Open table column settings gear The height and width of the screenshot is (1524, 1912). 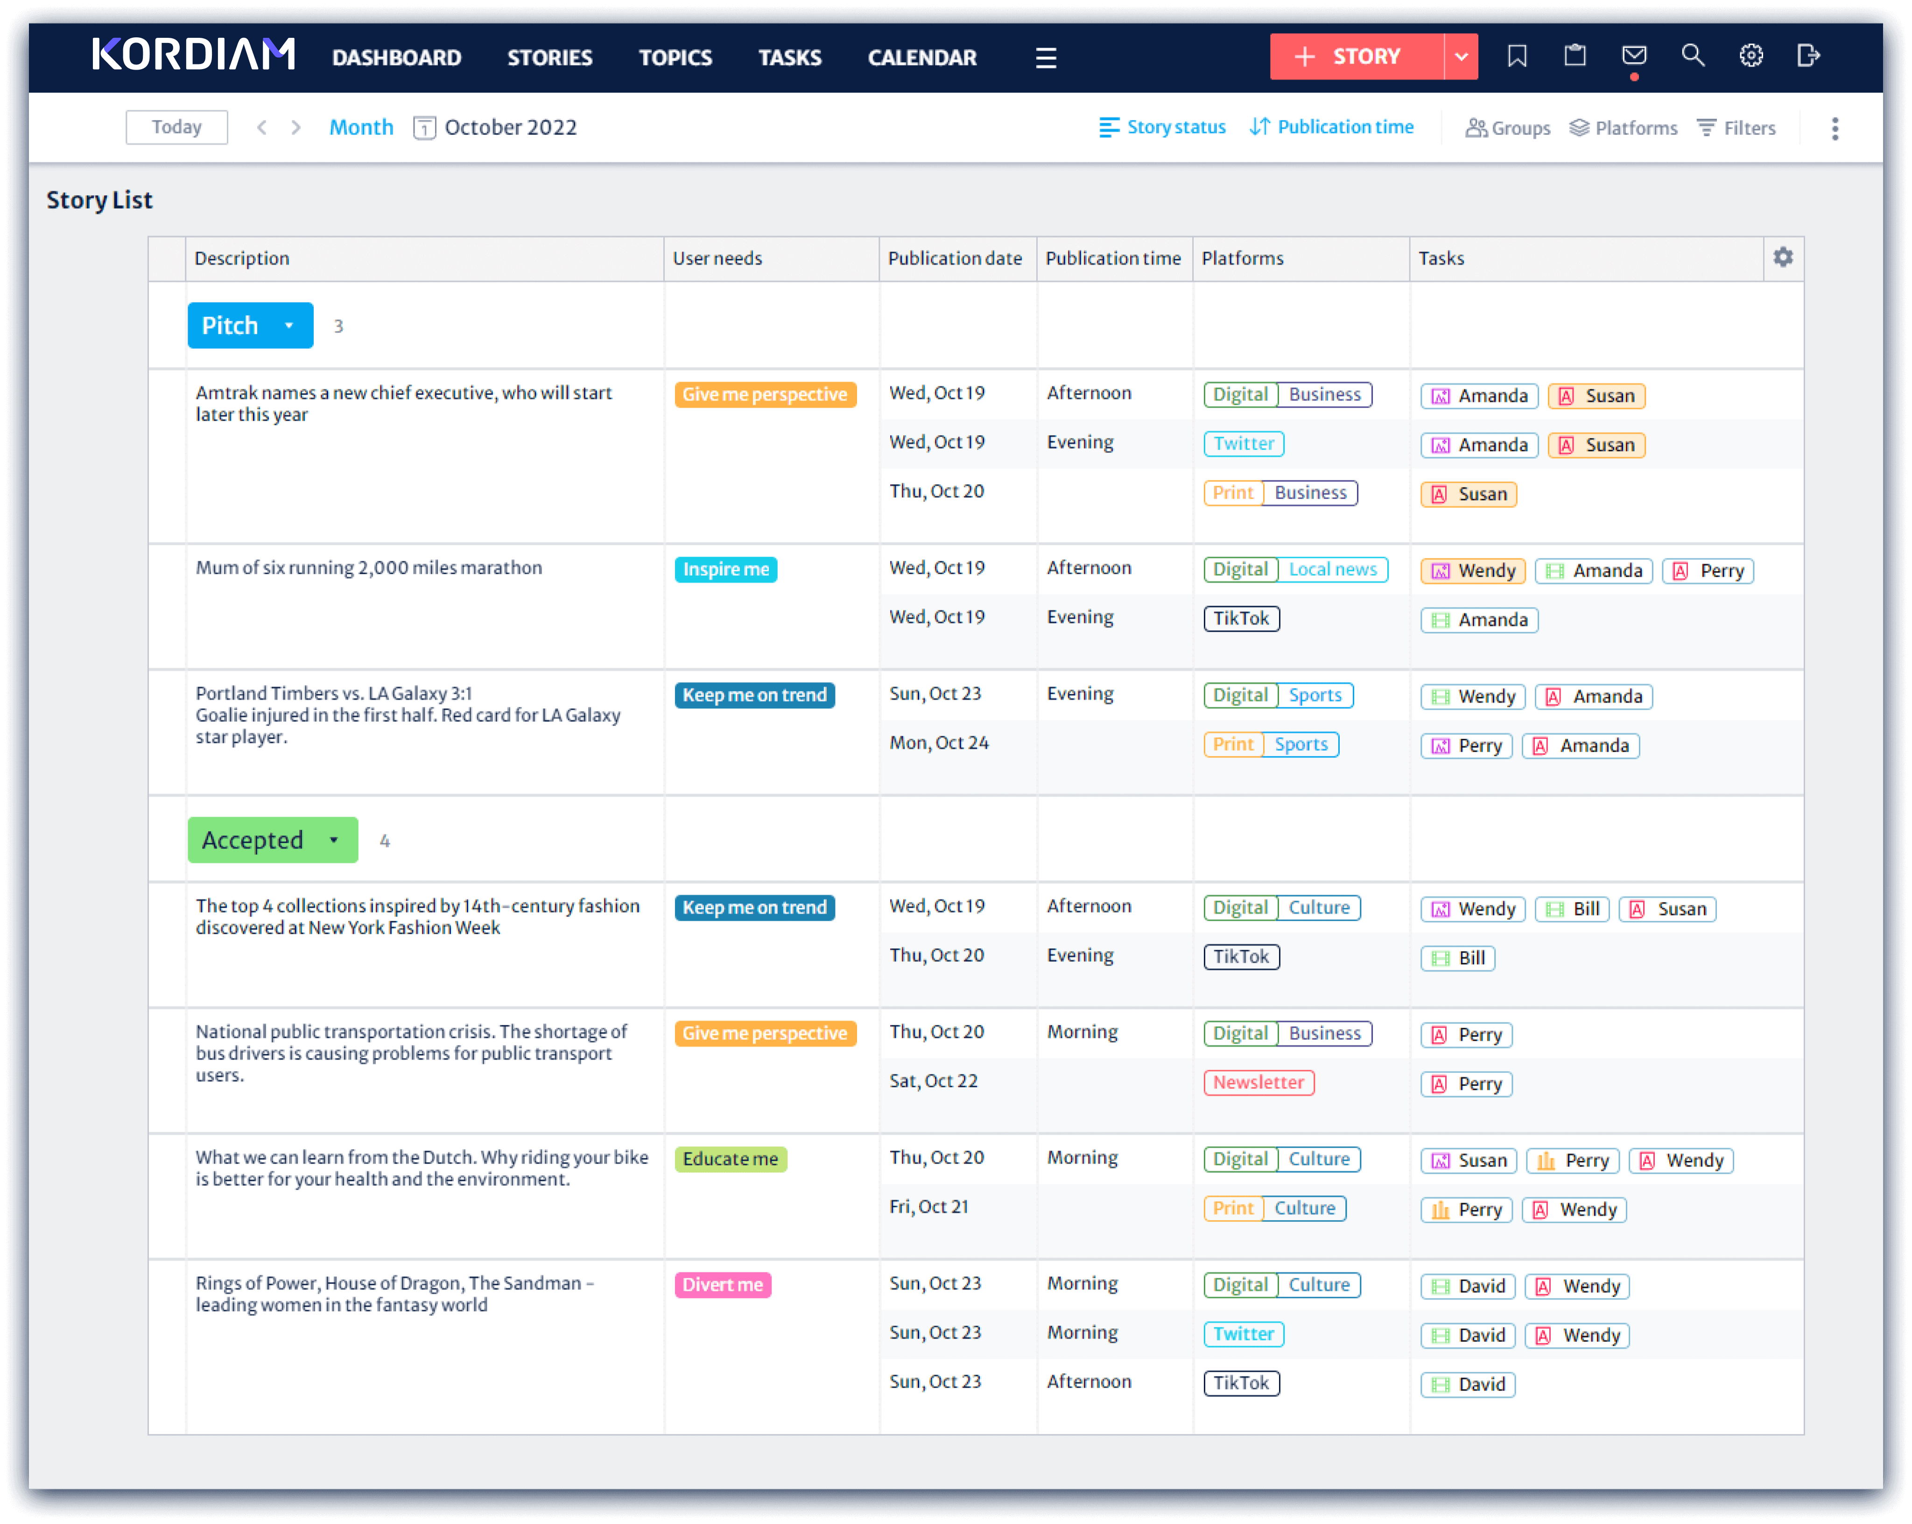[x=1783, y=257]
